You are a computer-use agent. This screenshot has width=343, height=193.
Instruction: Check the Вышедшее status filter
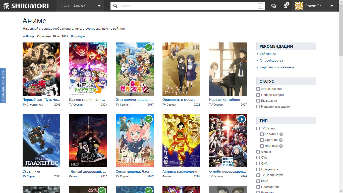point(258,101)
